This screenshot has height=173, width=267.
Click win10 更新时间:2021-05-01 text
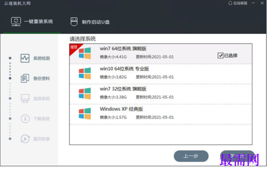coord(155,77)
